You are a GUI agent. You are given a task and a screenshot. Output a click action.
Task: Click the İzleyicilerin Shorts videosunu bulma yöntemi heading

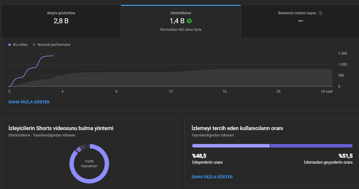(61, 128)
